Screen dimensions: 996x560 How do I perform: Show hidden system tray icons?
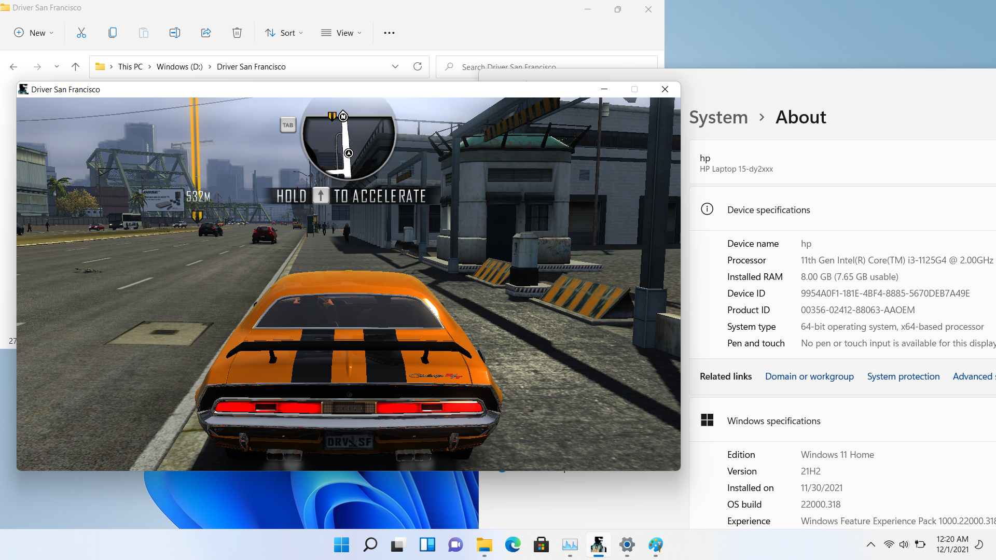click(871, 544)
